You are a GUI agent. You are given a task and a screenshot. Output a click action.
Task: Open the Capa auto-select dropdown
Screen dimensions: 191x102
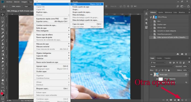click(x=28, y=6)
